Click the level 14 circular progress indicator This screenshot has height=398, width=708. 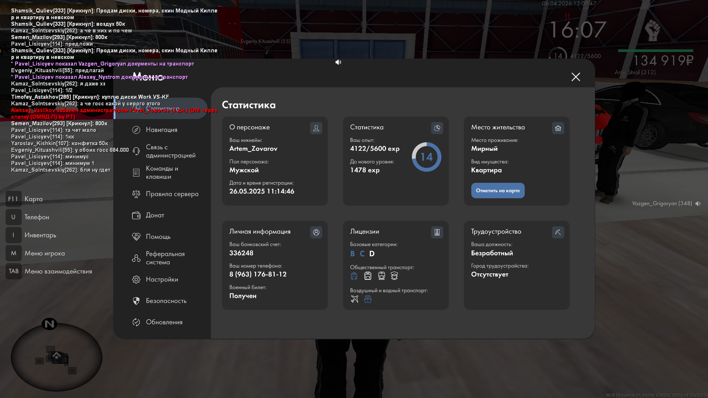click(427, 157)
